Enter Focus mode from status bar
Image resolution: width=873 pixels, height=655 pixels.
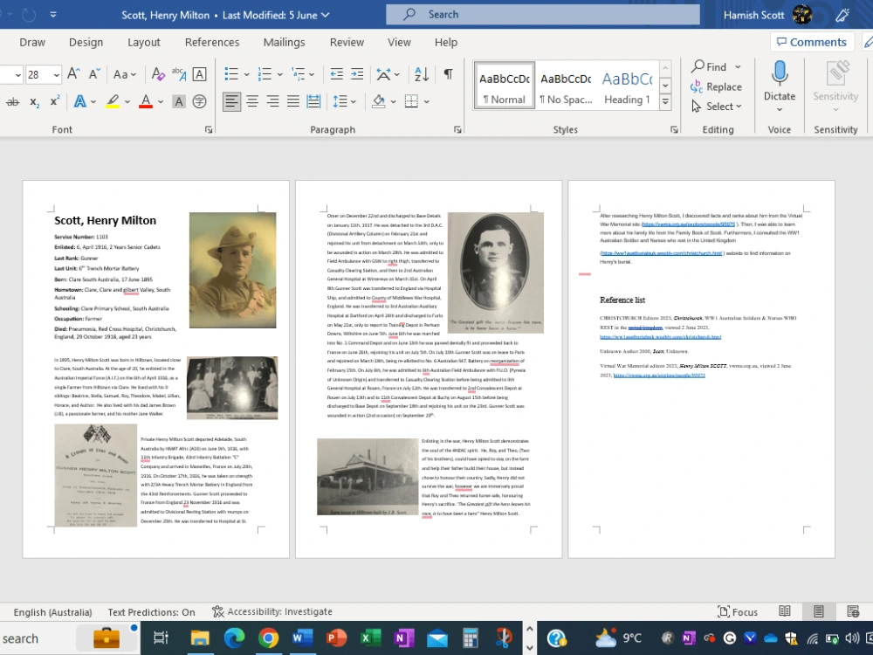[738, 611]
